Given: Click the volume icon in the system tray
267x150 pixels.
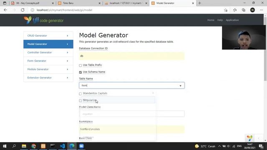Looking at the screenshot, I should (229, 146).
